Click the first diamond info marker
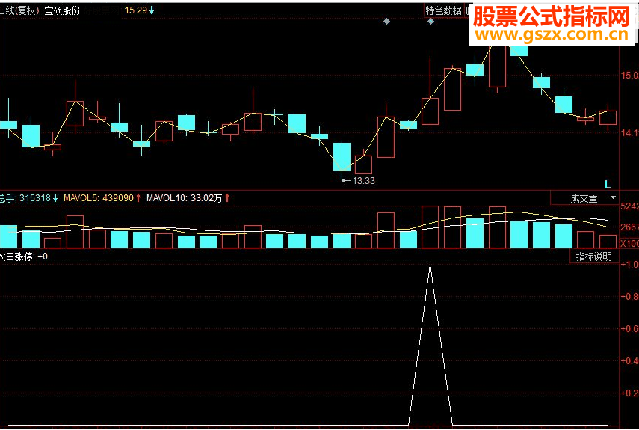This screenshot has width=639, height=430. pos(386,21)
